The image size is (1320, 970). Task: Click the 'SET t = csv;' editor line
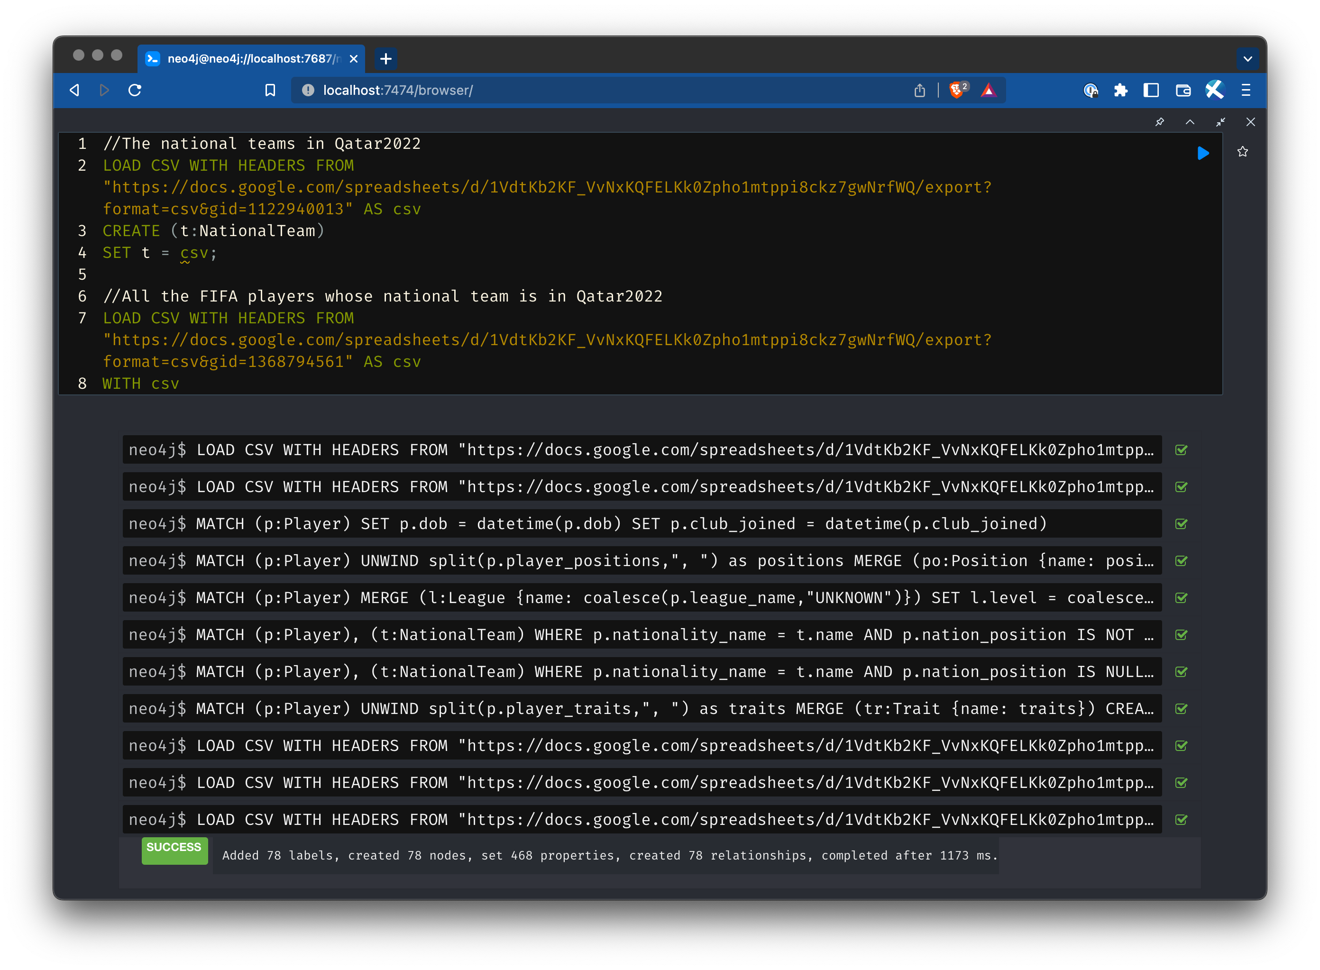[x=160, y=253]
